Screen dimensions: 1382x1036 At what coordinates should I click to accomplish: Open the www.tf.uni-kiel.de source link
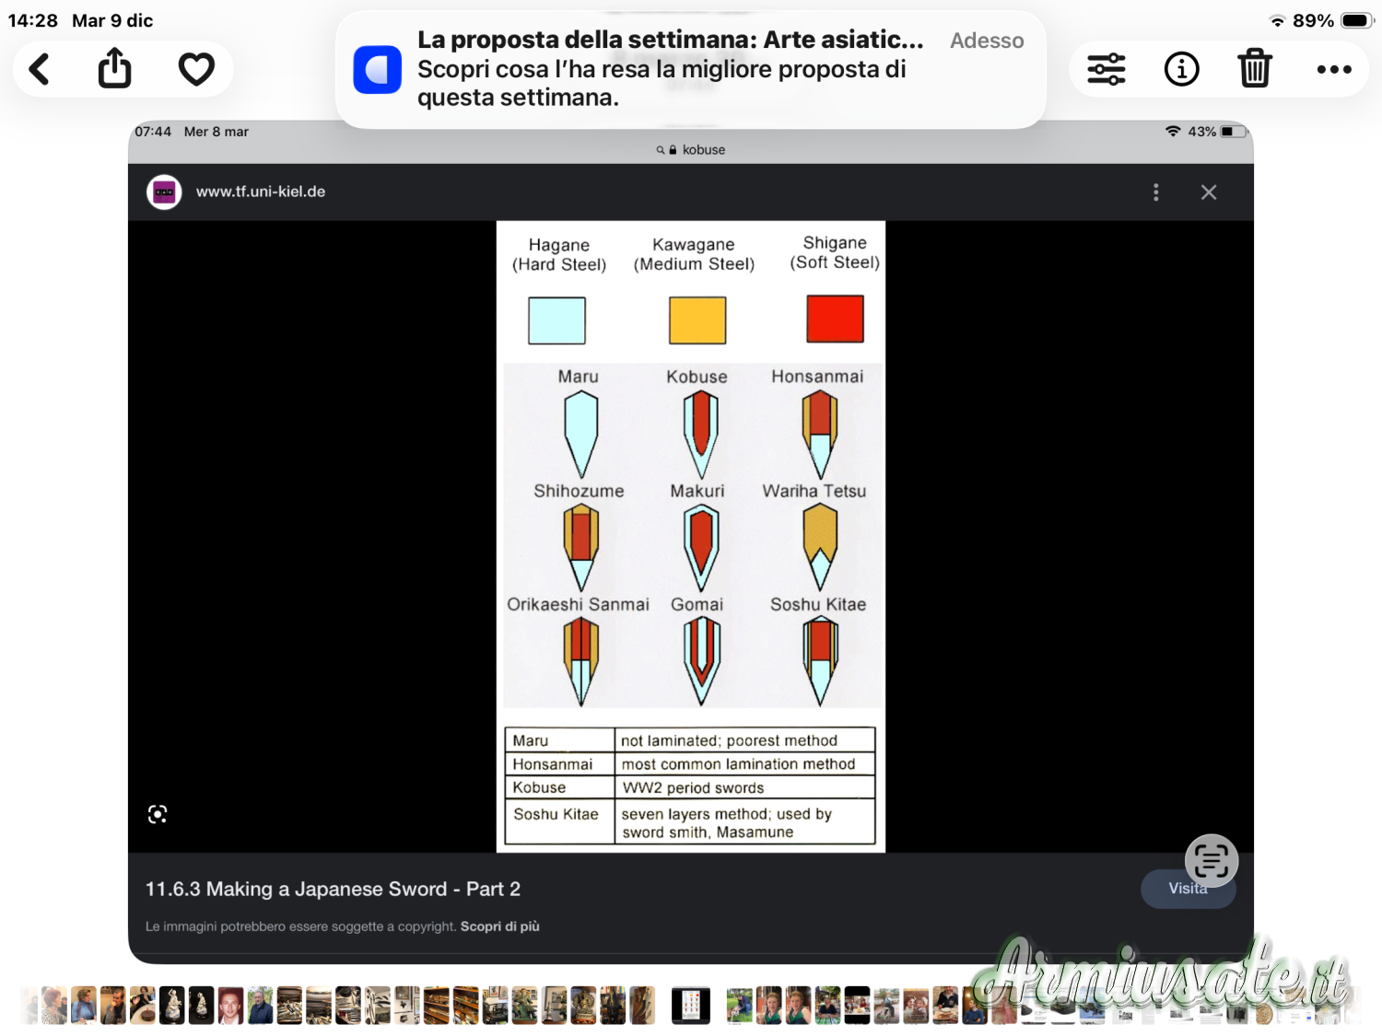(x=261, y=192)
